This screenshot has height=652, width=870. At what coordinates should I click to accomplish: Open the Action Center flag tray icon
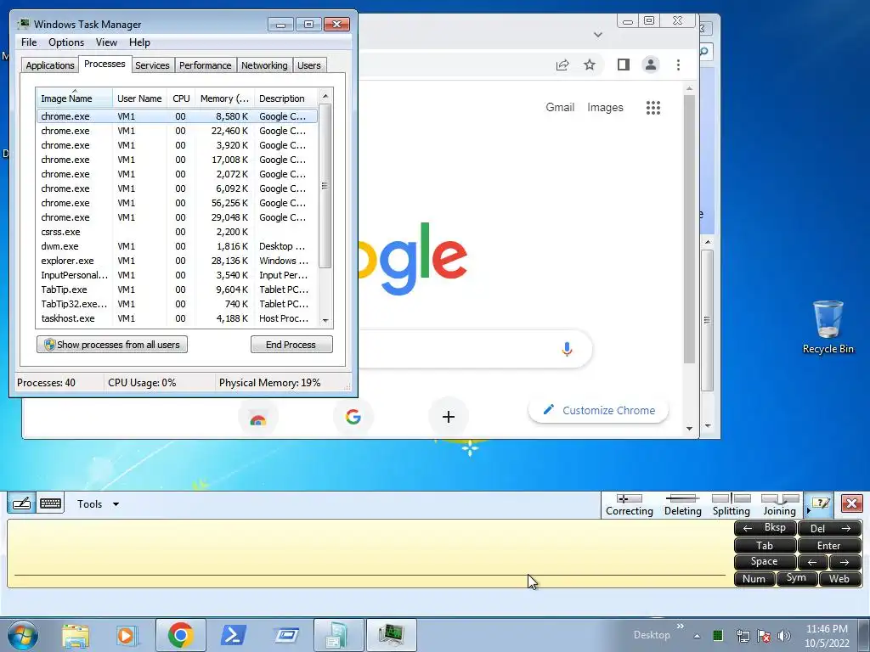pyautogui.click(x=763, y=636)
